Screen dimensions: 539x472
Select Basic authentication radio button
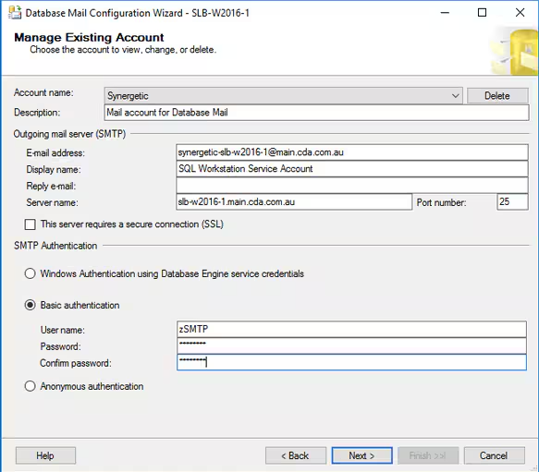(x=30, y=305)
